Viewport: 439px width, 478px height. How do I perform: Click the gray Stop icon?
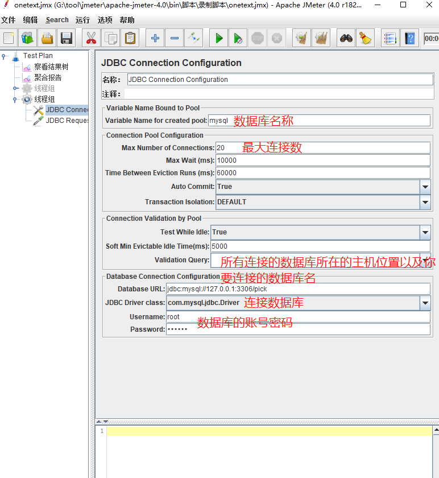tap(258, 39)
